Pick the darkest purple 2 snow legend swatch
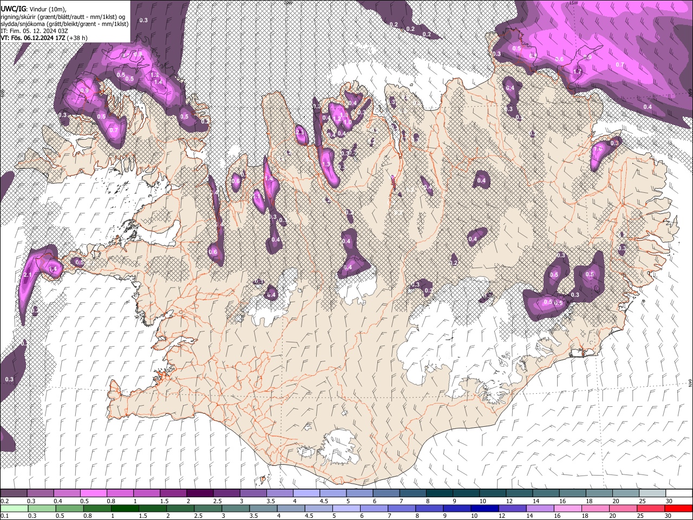The image size is (693, 520). click(x=199, y=493)
